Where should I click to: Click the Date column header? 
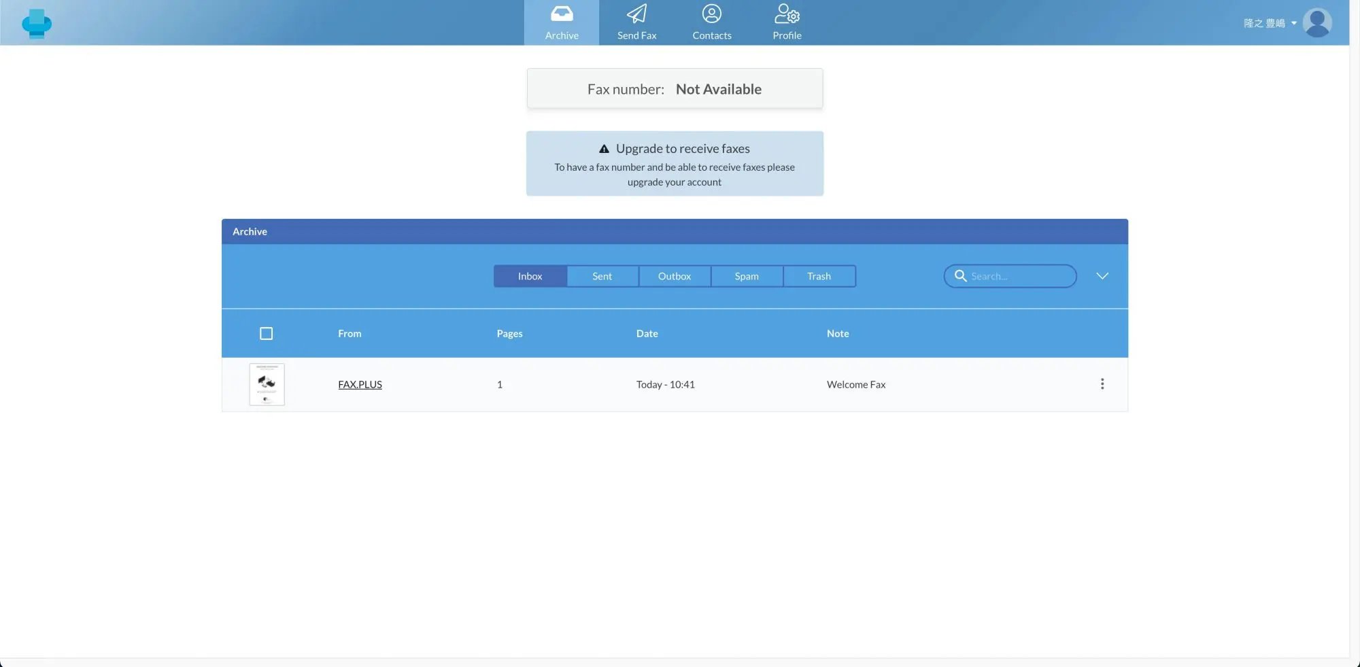click(647, 333)
